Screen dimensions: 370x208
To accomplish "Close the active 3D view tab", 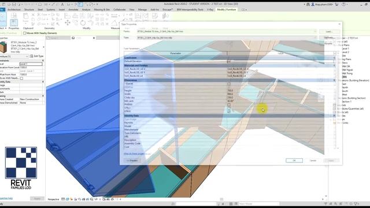I will pos(94,38).
